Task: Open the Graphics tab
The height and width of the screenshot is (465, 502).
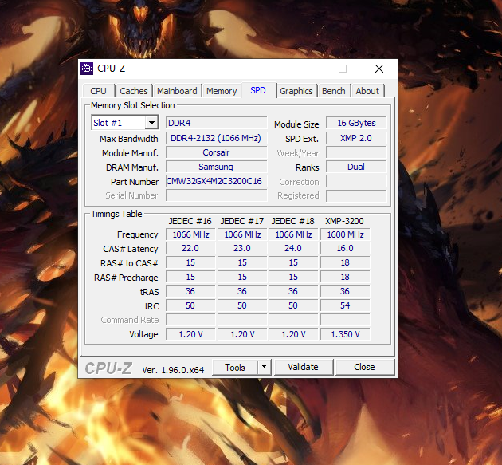Action: tap(296, 91)
